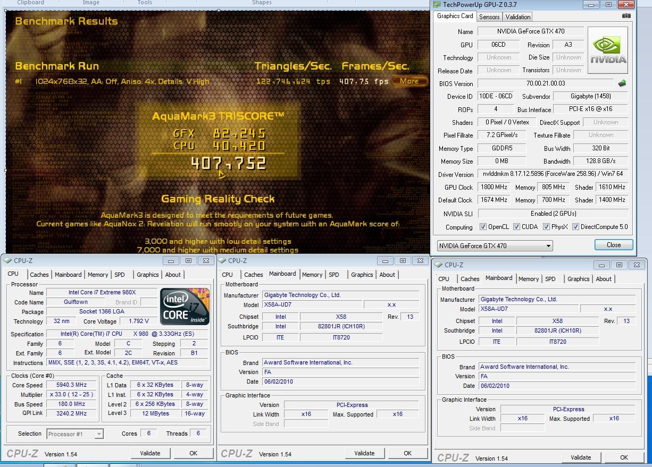This screenshot has width=652, height=467.
Task: Switch to the Graphics tab in the right CPU-Z window
Action: click(x=578, y=279)
